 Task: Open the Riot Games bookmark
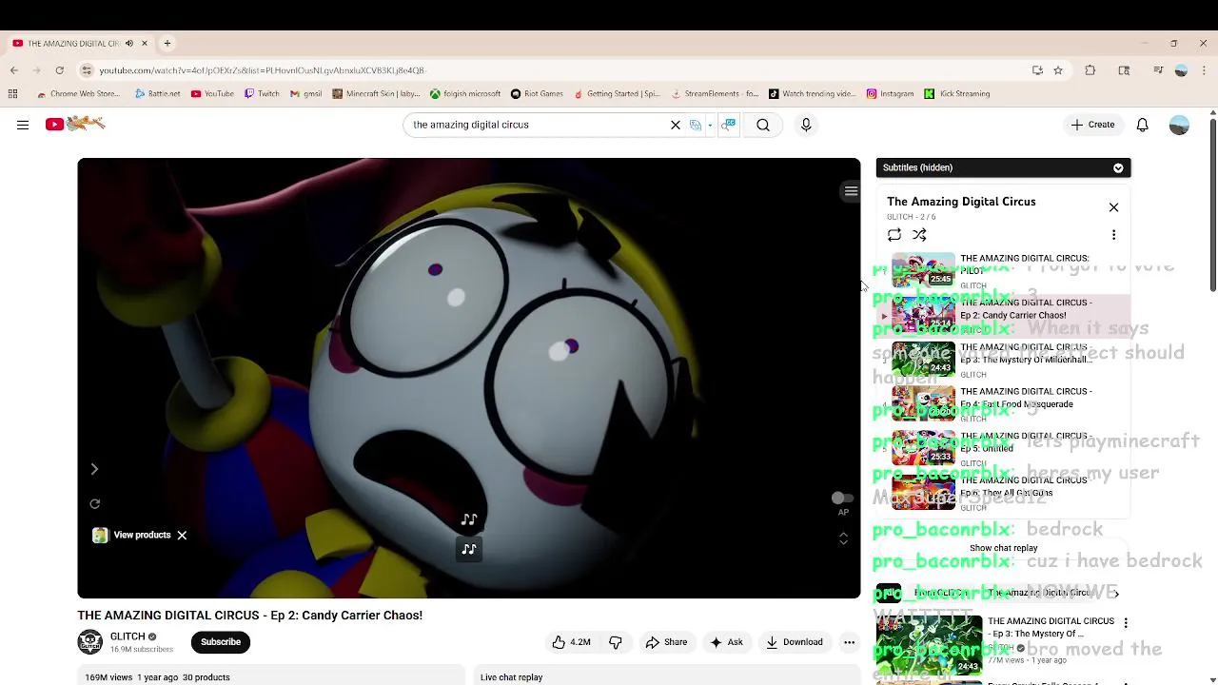[537, 93]
